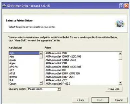This screenshot has width=130, height=104.
Task: Choose AGFA-AccuSet 1500 printer
Action: [82, 63]
